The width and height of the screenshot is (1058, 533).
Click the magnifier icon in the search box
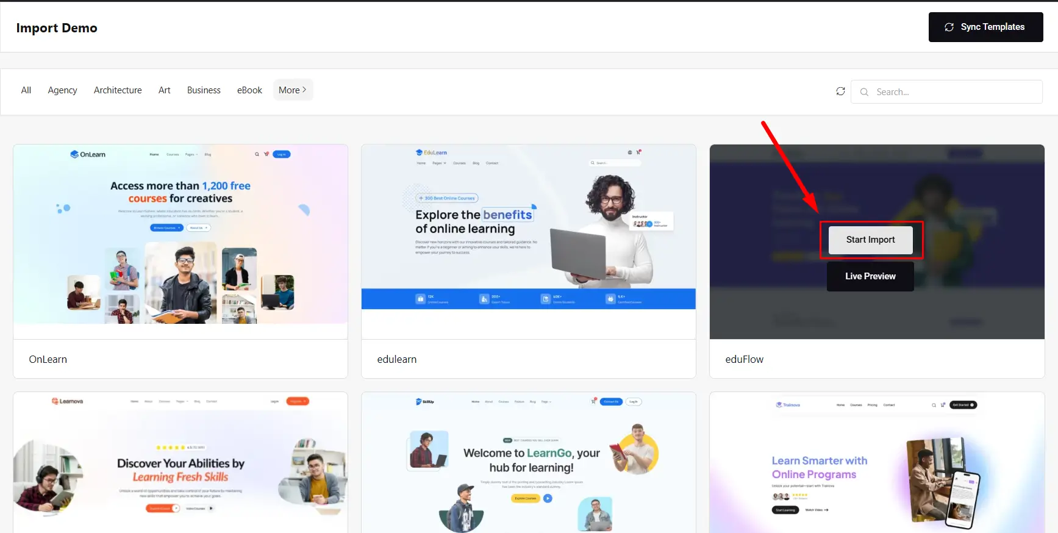864,92
